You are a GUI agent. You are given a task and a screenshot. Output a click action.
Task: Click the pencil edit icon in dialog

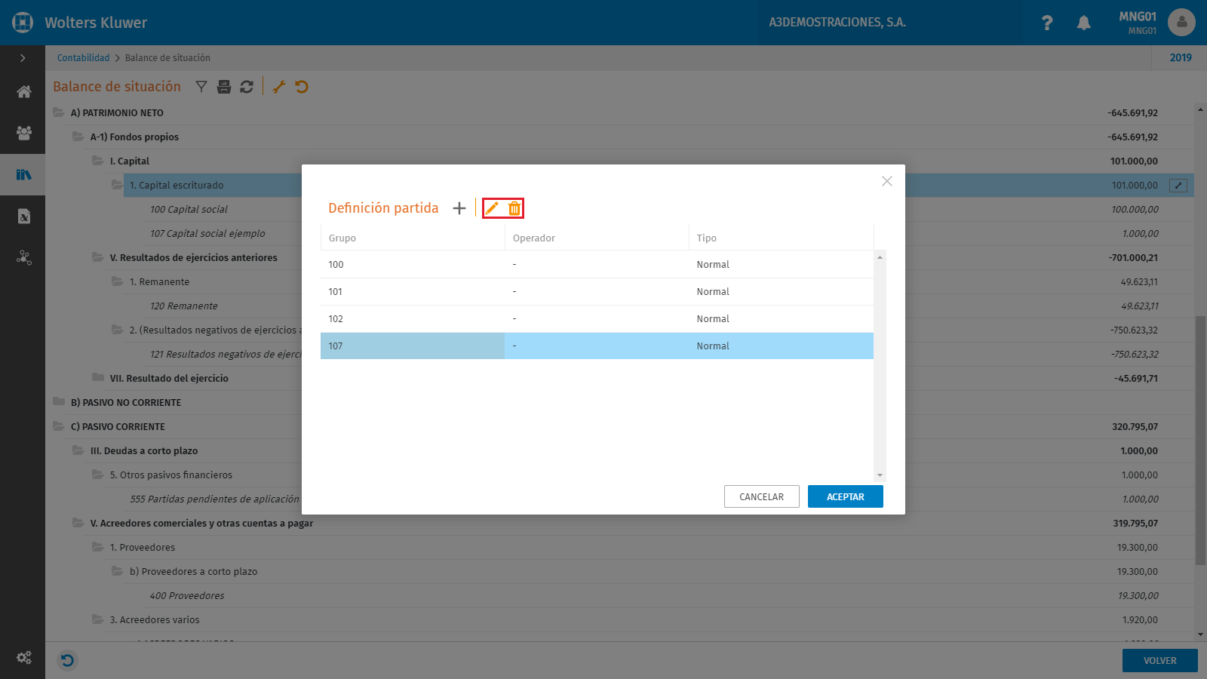492,208
